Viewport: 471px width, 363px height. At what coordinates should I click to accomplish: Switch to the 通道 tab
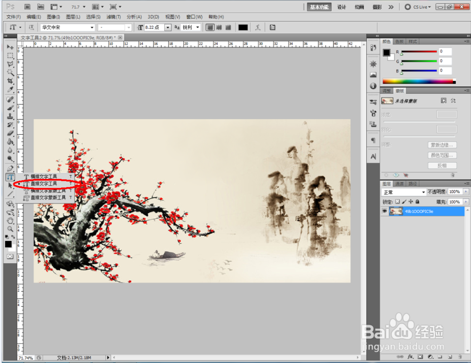point(399,184)
